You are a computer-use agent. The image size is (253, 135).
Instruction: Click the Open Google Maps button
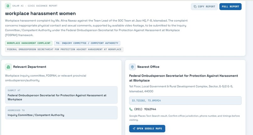[147, 128]
